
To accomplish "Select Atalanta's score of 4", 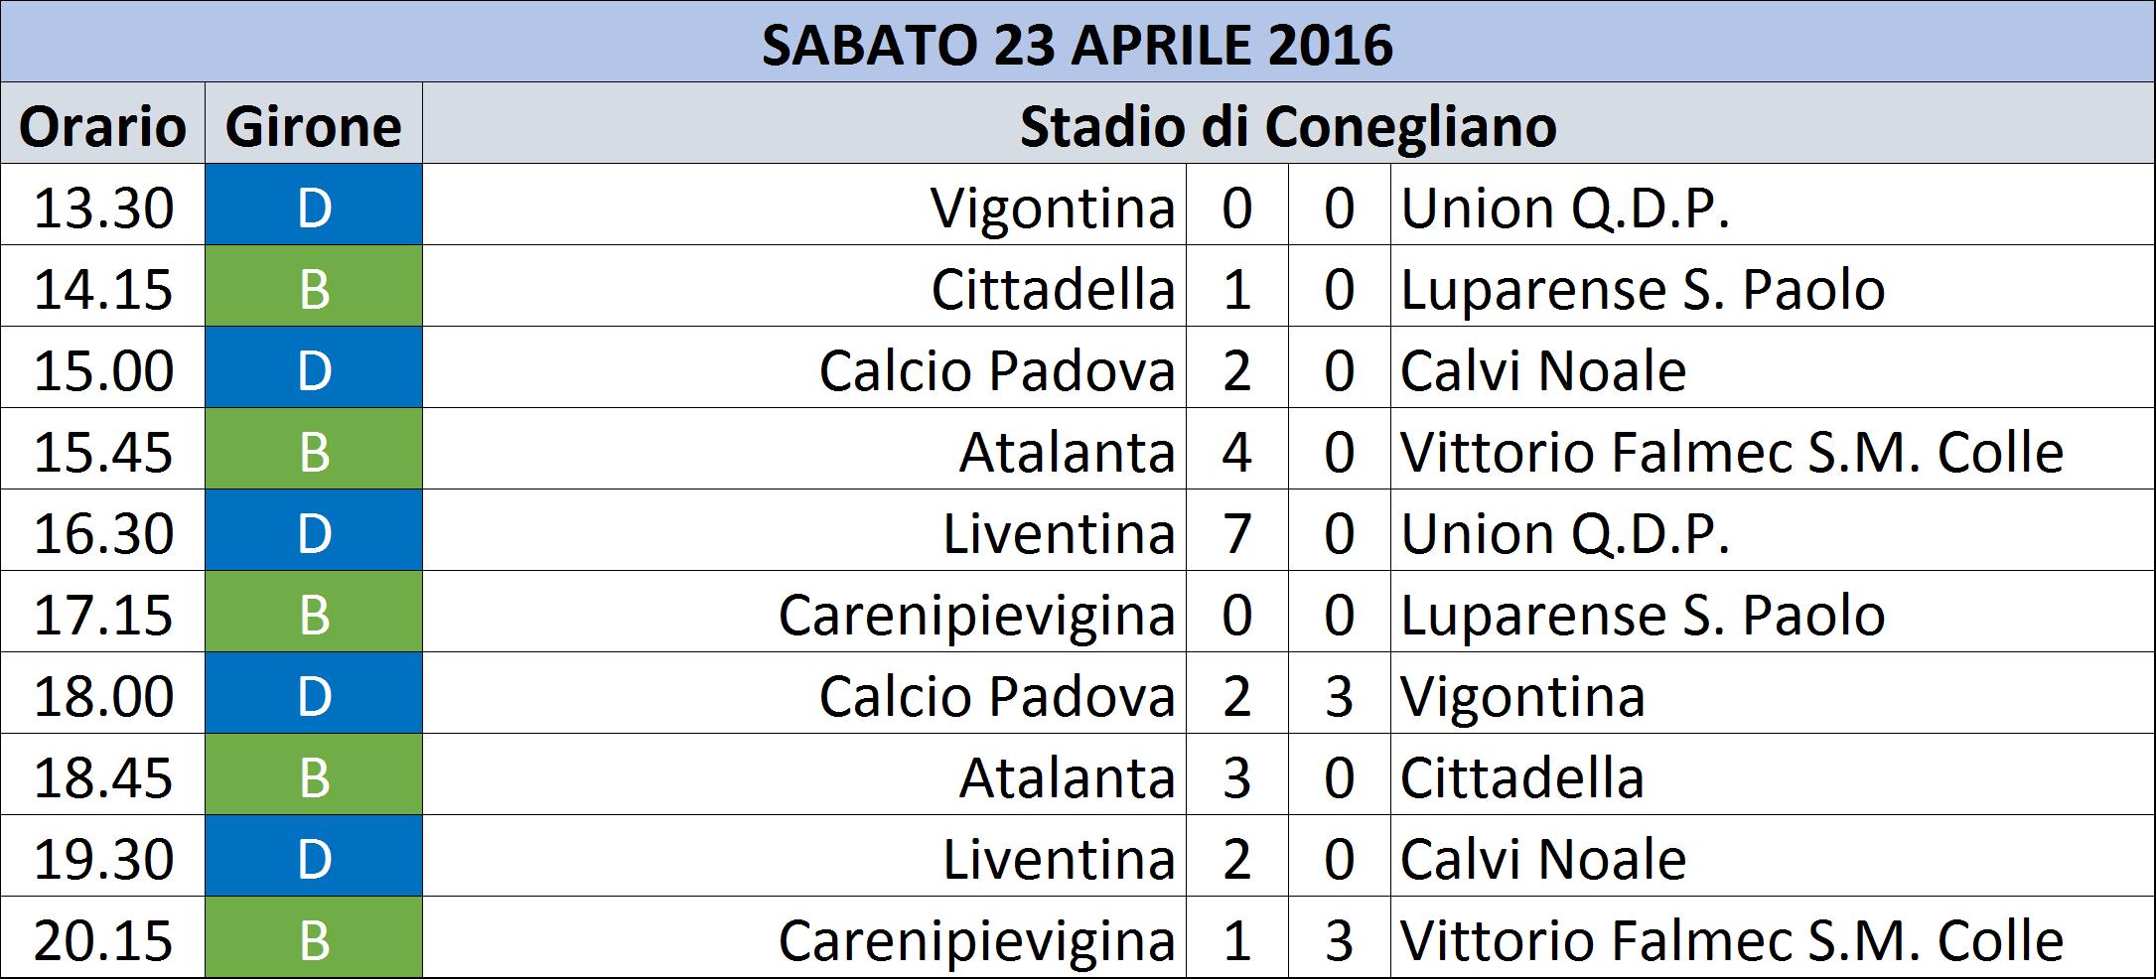I will (1237, 450).
